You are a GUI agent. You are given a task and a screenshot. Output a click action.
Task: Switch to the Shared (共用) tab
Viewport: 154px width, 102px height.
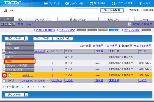pyautogui.click(x=7, y=19)
